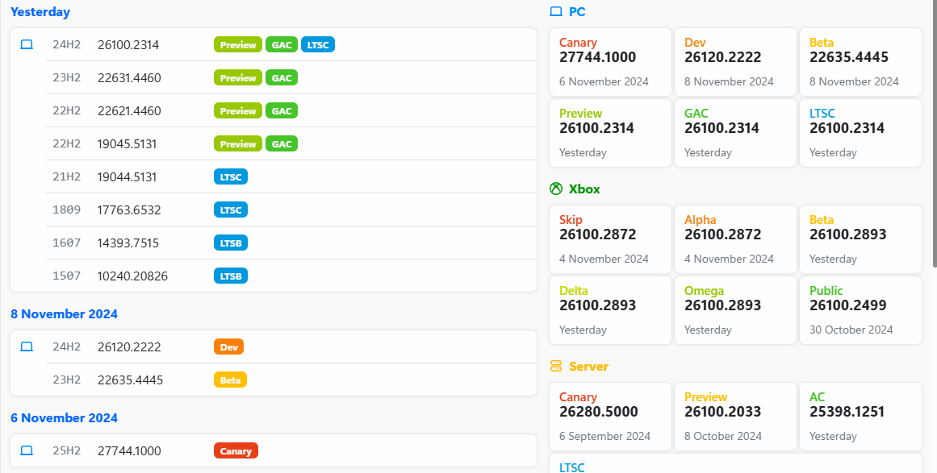Click build number 10240.20826

click(132, 276)
